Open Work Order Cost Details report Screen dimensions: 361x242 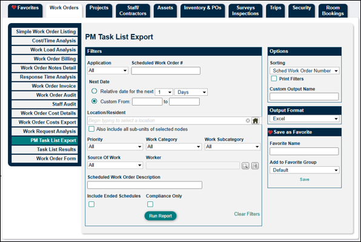45,113
